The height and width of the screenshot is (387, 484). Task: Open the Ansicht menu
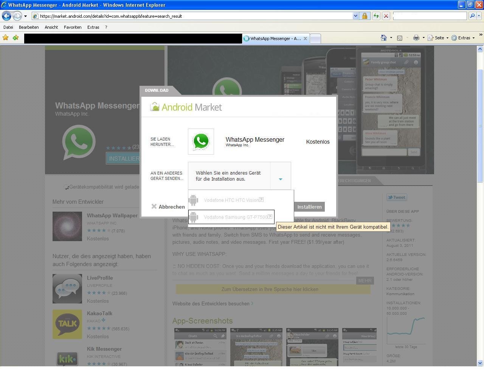(x=51, y=27)
